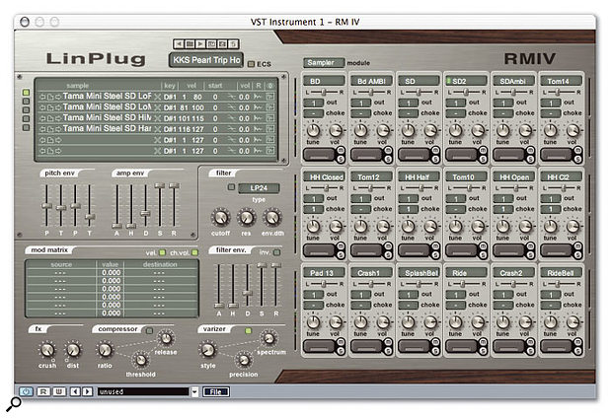Remove the Tama Mini Steel SD Har sample
The width and height of the screenshot is (612, 418).
157,129
